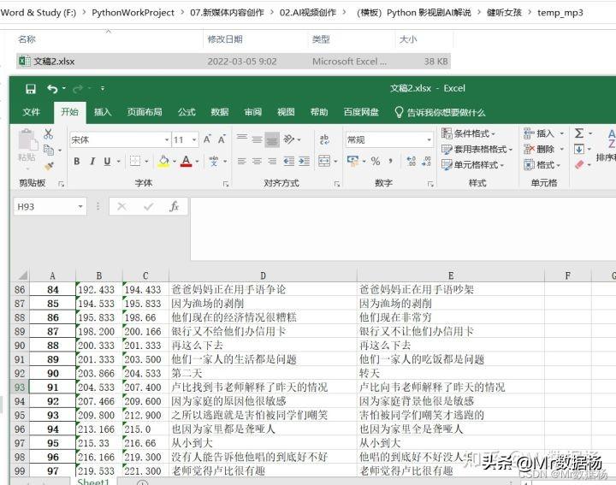Click the top align icon
Image resolution: width=616 pixels, height=485 pixels.
(242, 139)
